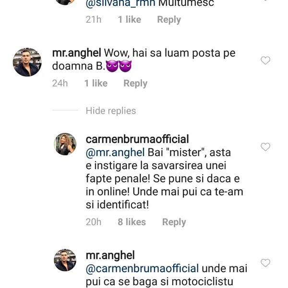View who liked the 21h comment
The width and height of the screenshot is (288, 288).
pyautogui.click(x=130, y=20)
